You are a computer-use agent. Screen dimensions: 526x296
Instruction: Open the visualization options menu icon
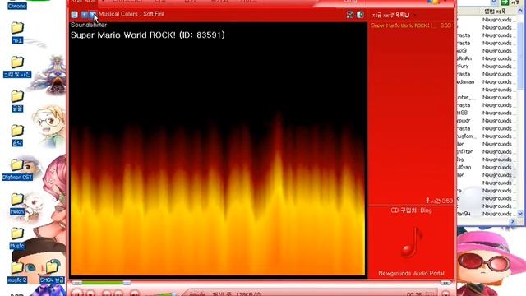(x=75, y=15)
